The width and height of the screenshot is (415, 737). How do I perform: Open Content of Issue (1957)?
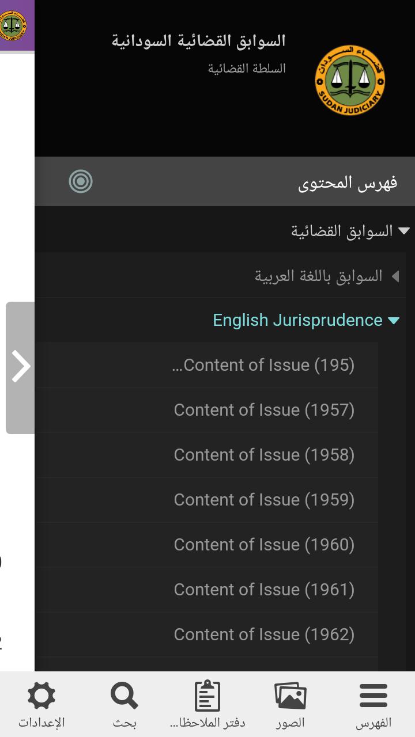pos(264,410)
